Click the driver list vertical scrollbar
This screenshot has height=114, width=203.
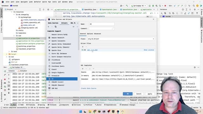[78, 39]
